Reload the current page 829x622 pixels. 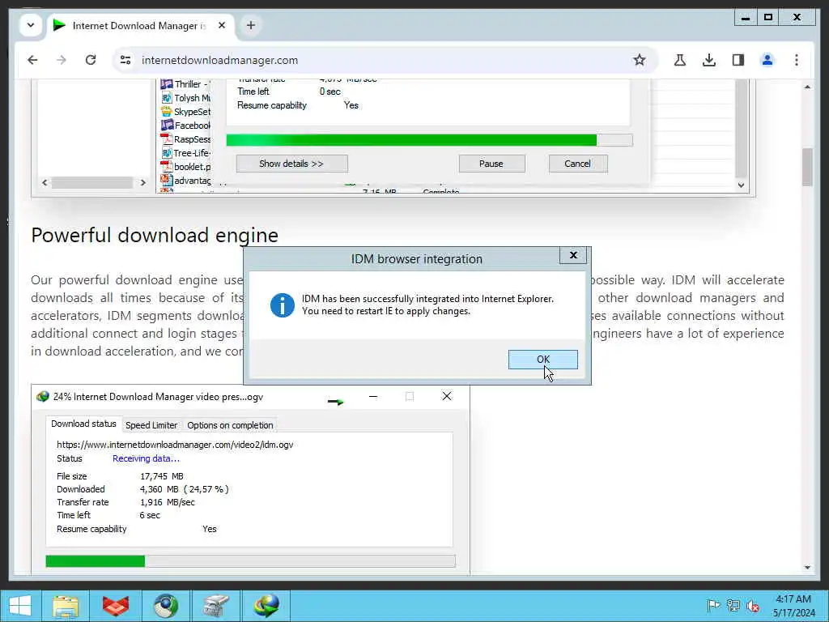[x=91, y=60]
